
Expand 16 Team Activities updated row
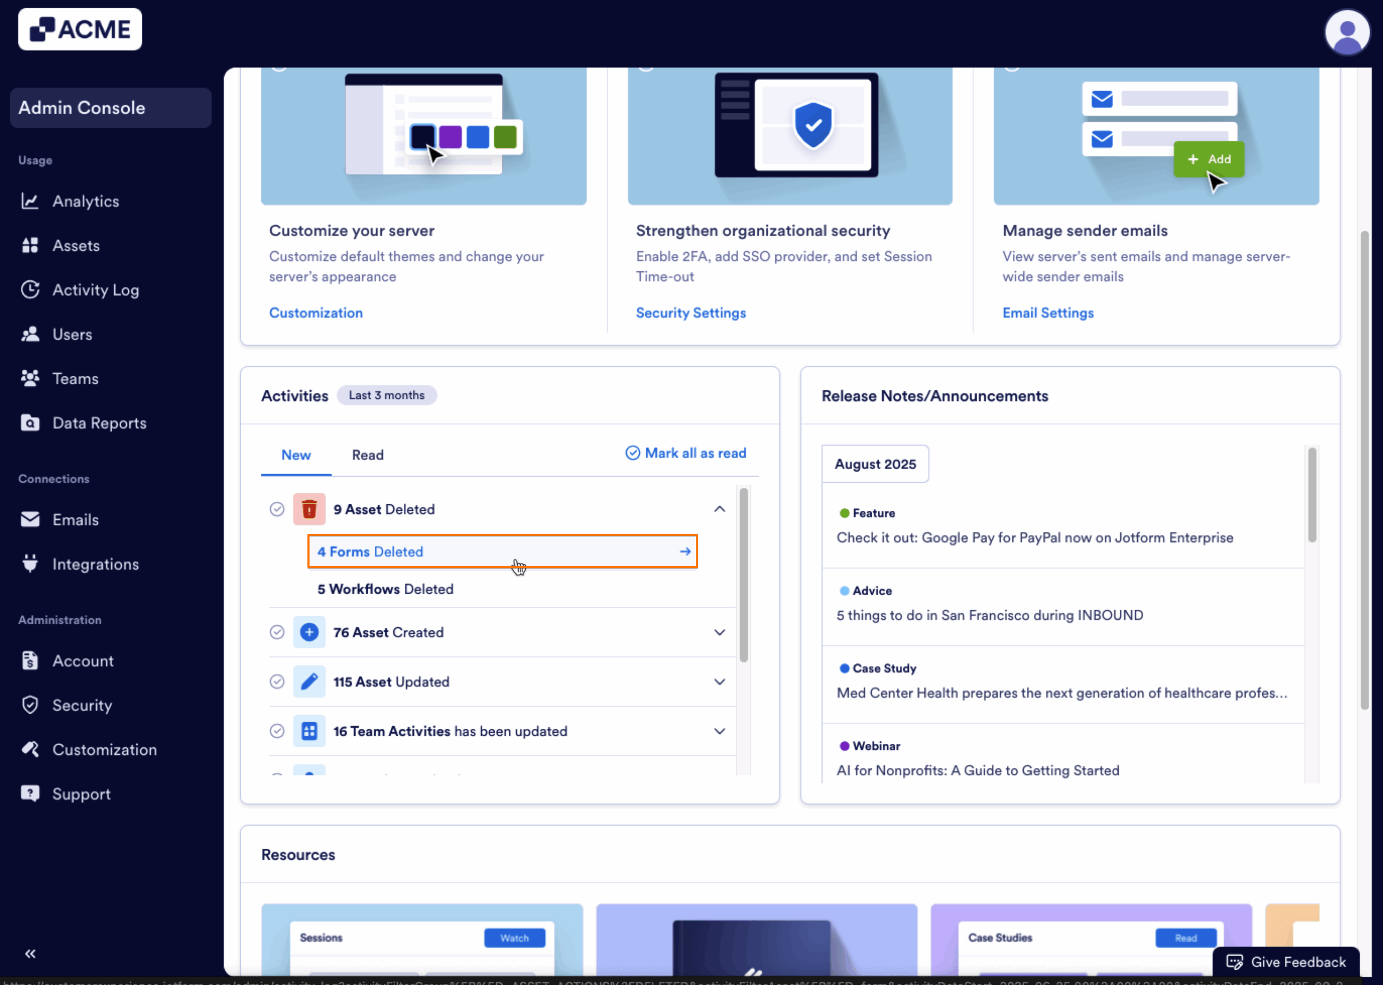point(719,731)
